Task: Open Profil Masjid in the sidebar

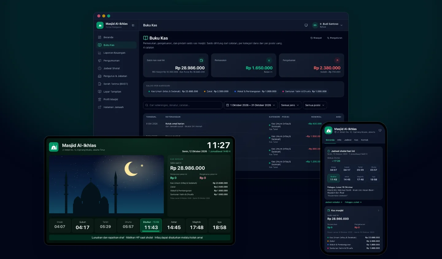Action: [x=116, y=99]
